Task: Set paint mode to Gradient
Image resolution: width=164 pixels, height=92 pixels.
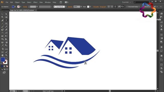Action: pyautogui.click(x=5, y=66)
